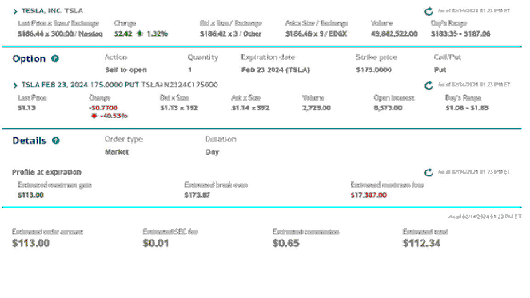The width and height of the screenshot is (530, 298).
Task: Click the 'Profile at expiration' heading
Action: (x=46, y=172)
